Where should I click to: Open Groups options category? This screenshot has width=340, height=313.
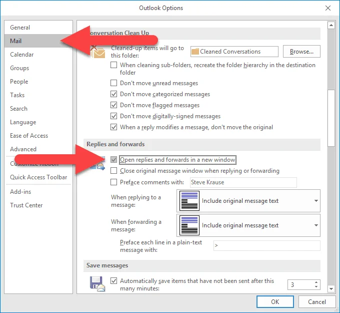click(38, 68)
